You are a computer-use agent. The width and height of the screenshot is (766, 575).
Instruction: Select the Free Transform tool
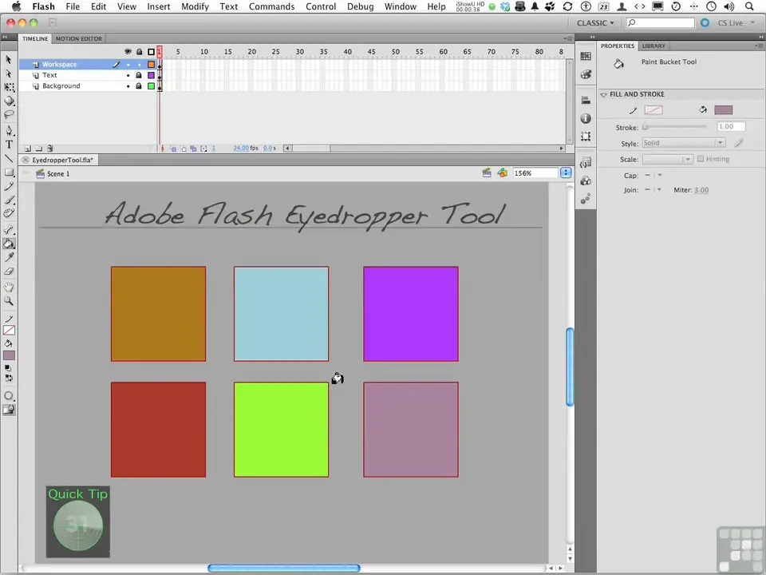point(9,87)
